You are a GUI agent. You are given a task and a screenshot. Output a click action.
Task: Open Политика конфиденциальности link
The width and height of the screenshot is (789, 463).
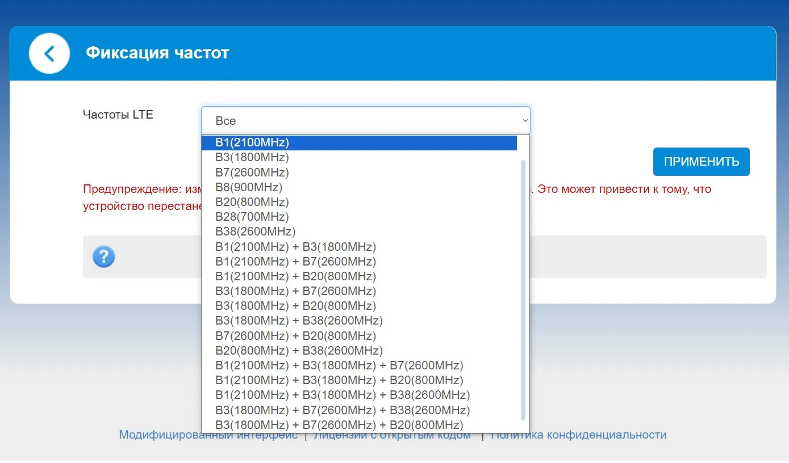click(578, 435)
